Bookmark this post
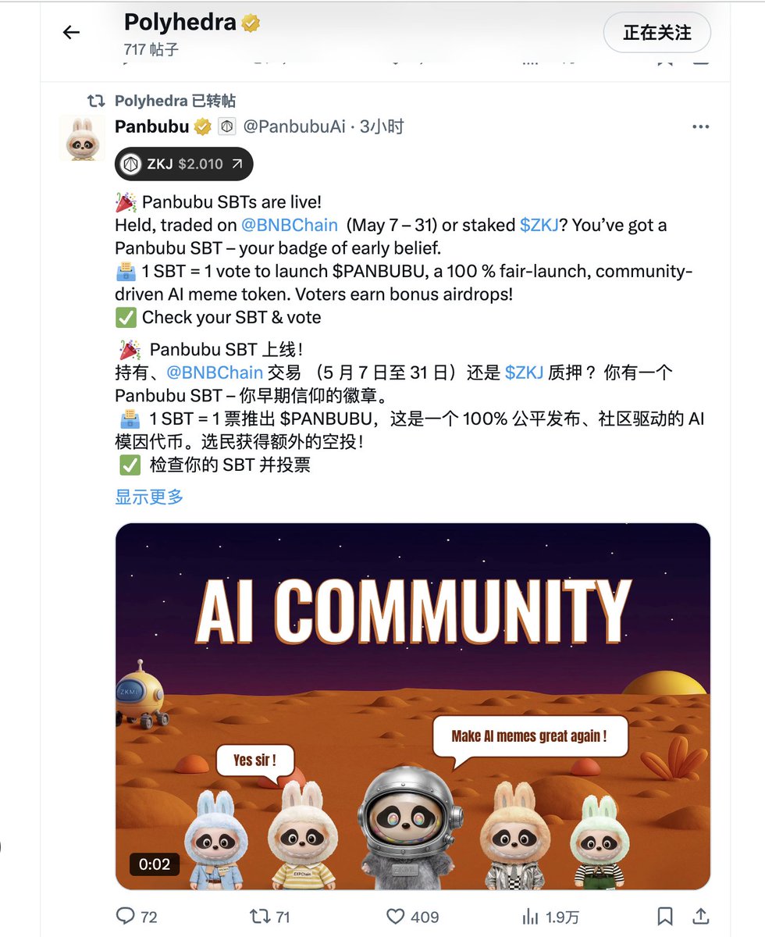Screen dimensions: 765x937 pos(665,916)
